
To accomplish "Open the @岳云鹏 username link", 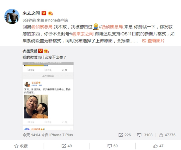I will pyautogui.click(x=30, y=51).
